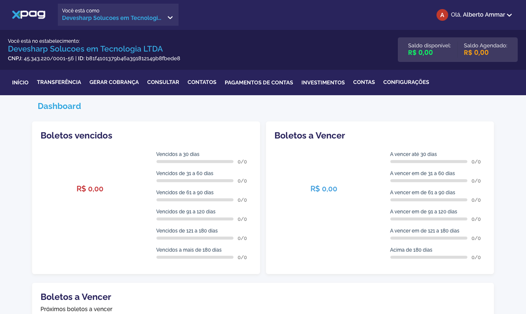Click the red user avatar A
Screen dimensions: 526x314
tap(442, 15)
